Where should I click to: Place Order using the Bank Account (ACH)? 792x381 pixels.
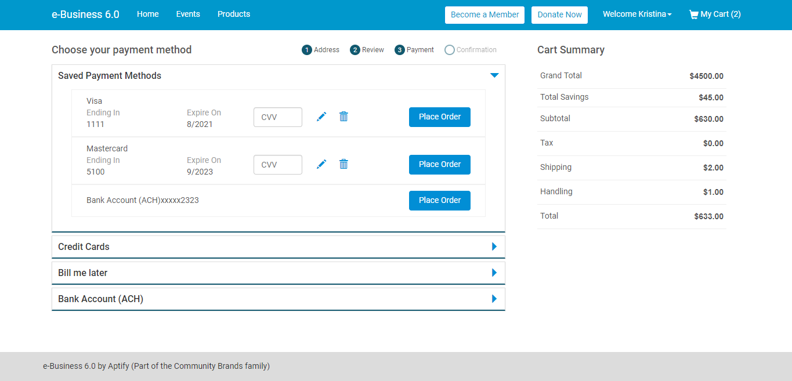[x=439, y=200]
